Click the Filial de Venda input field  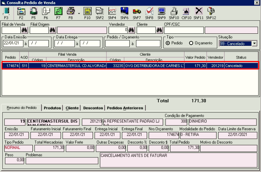[11, 30]
